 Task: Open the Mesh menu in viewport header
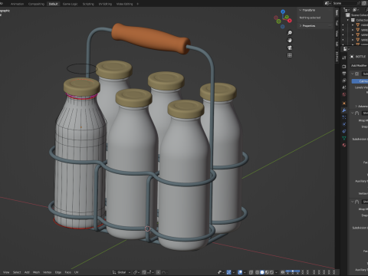tap(36, 272)
